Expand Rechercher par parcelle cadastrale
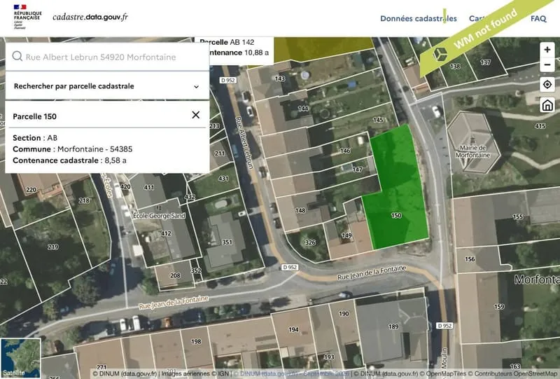560x379 pixels. point(107,86)
